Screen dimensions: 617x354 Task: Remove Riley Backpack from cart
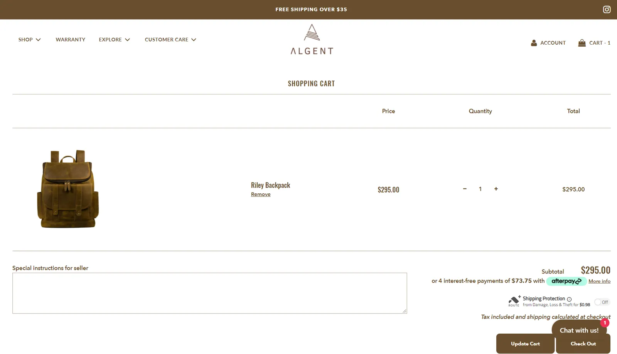[261, 194]
